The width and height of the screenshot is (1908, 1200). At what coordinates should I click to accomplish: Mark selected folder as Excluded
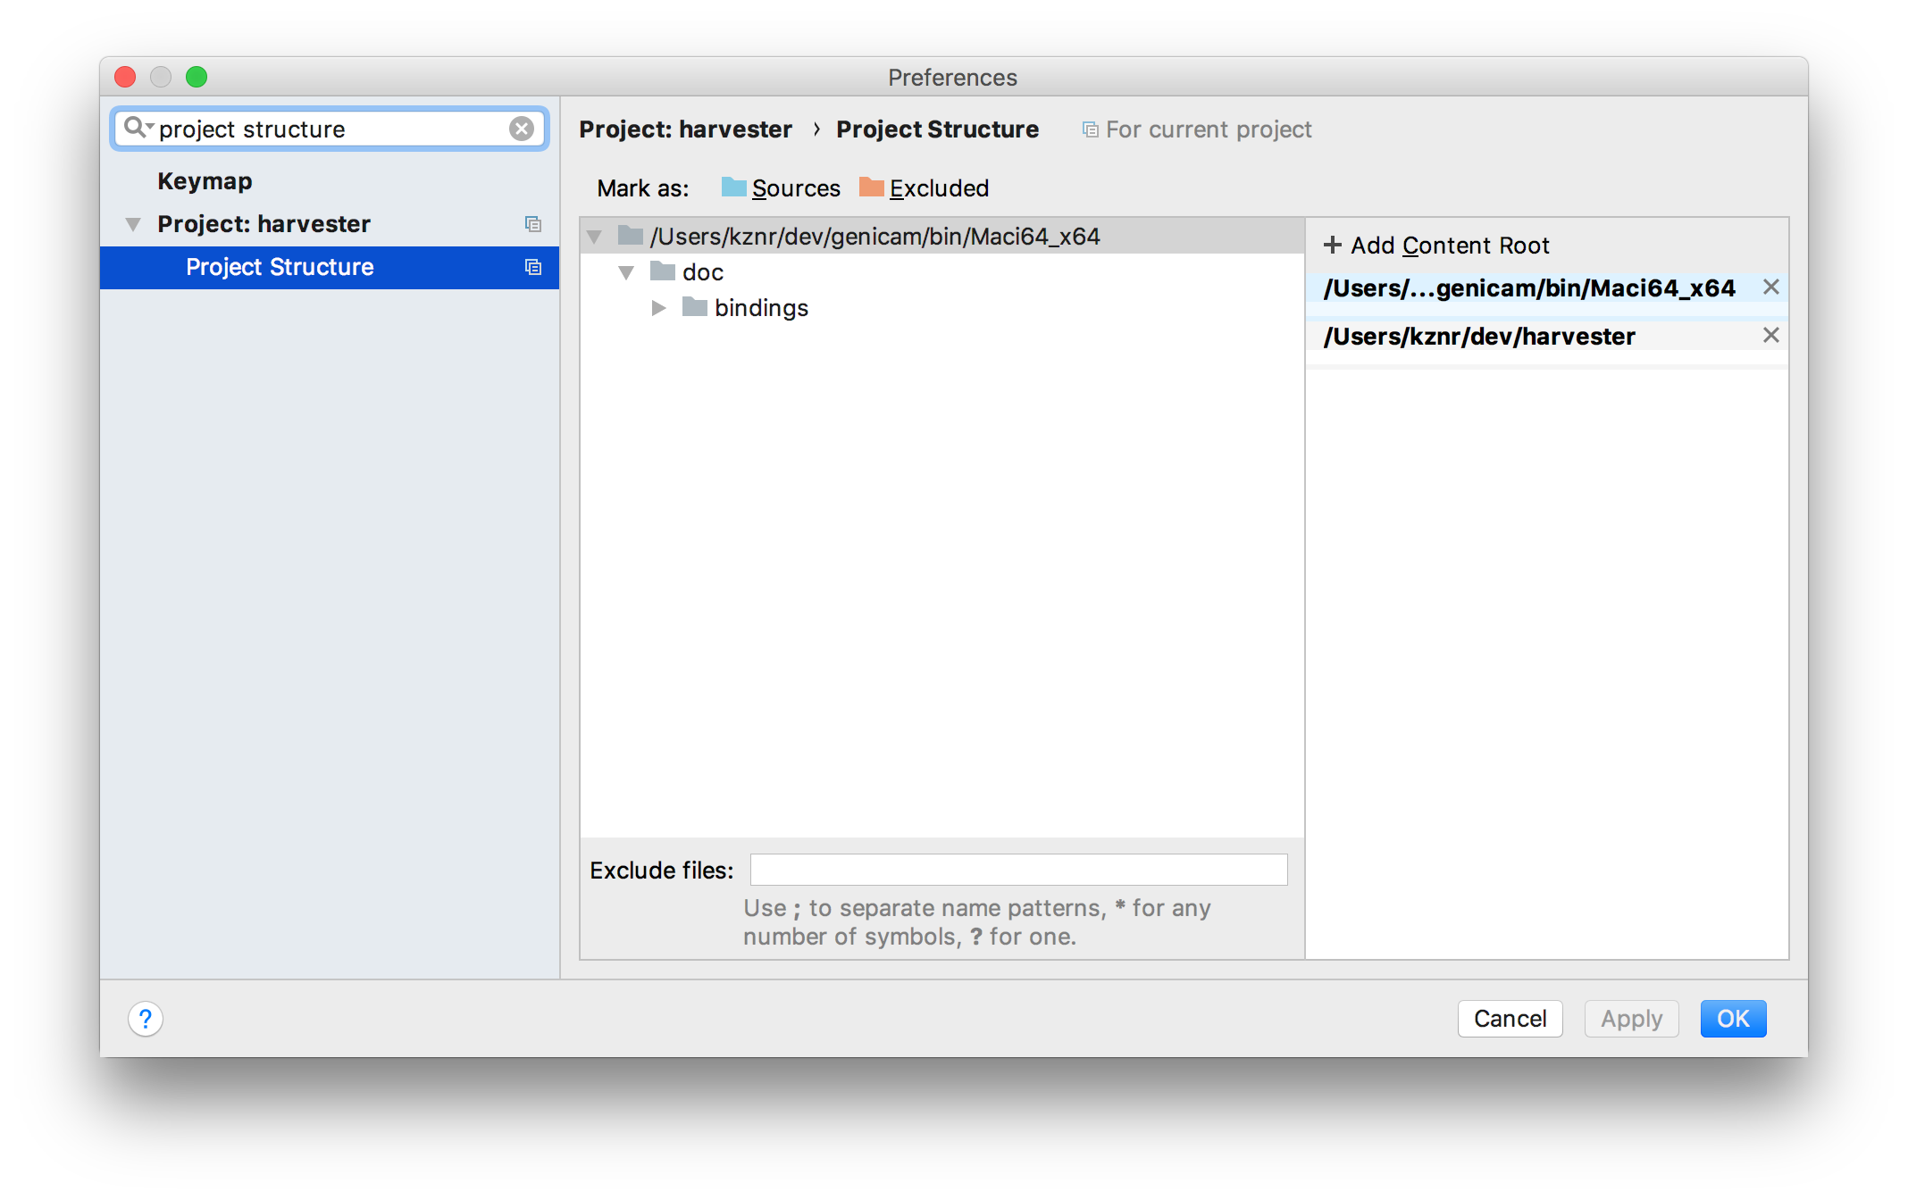(924, 187)
